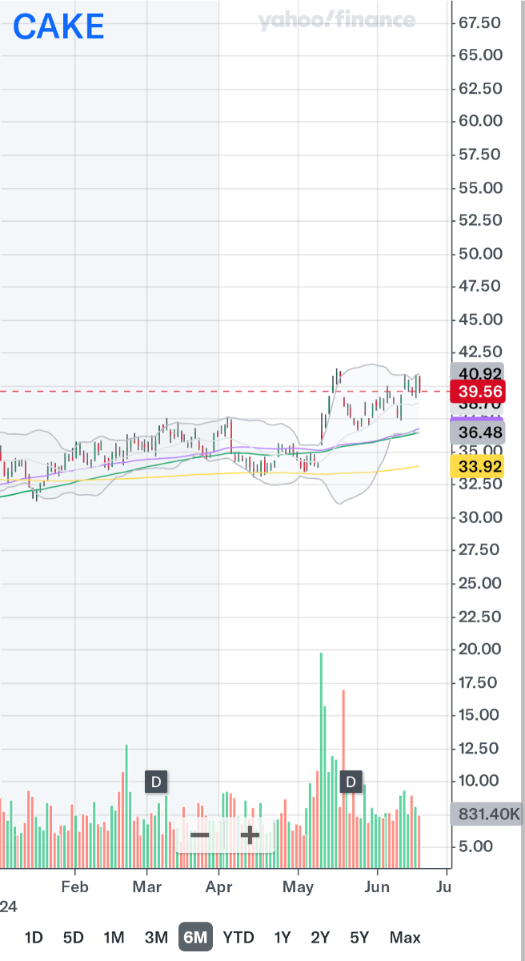Click the 831.40K volume label
The image size is (525, 961).
click(487, 815)
